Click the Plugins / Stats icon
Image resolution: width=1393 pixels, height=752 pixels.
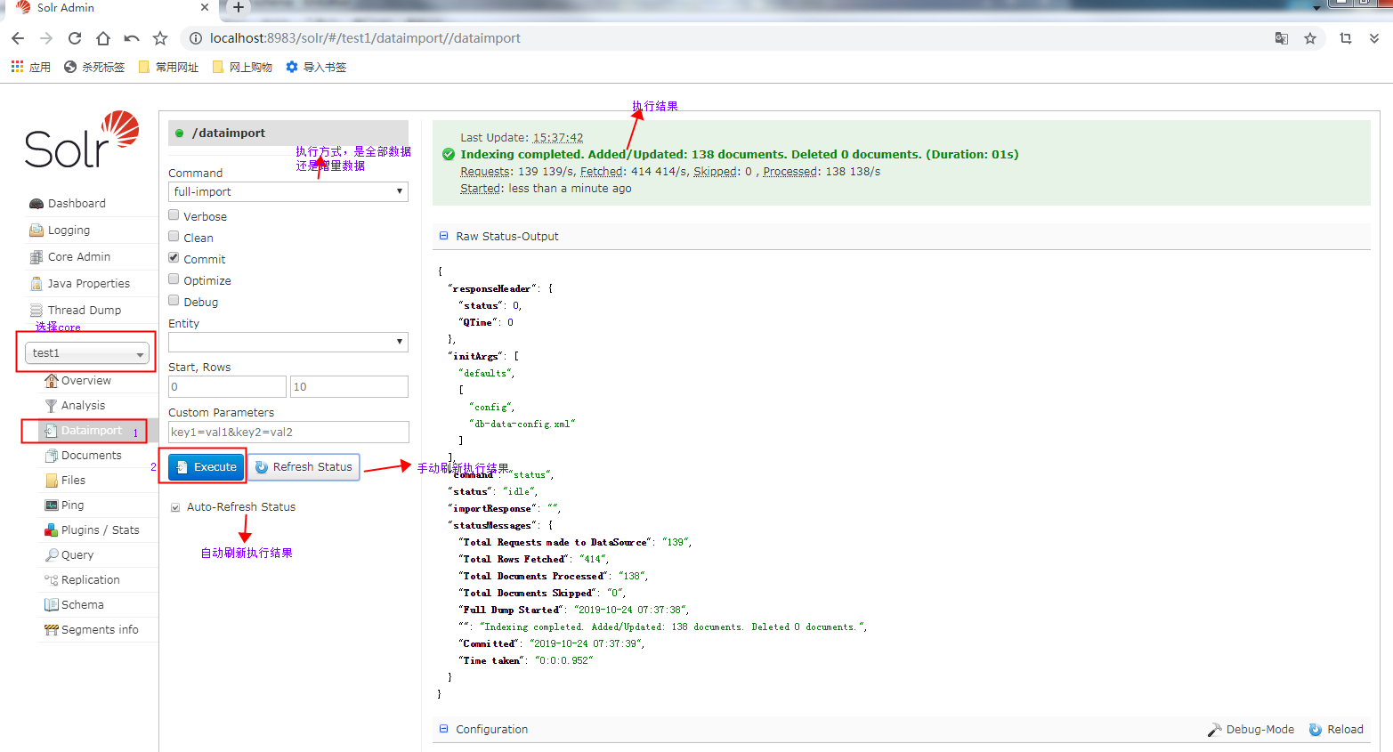(x=52, y=530)
